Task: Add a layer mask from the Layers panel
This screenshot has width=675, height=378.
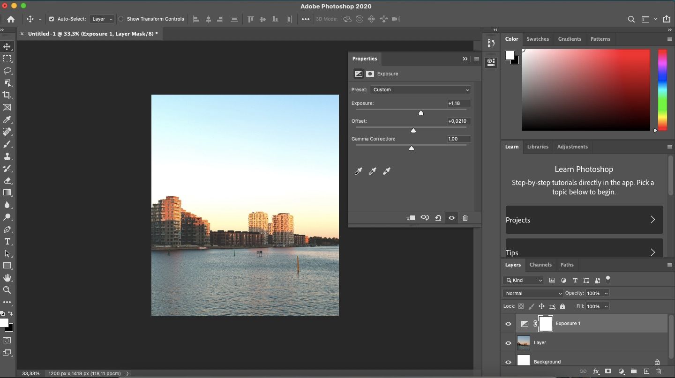Action: click(608, 371)
